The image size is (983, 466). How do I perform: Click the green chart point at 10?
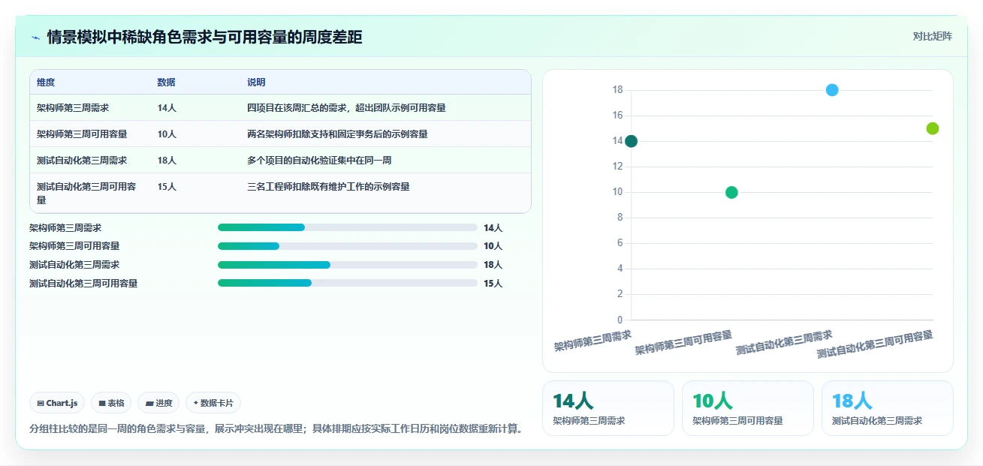point(731,192)
